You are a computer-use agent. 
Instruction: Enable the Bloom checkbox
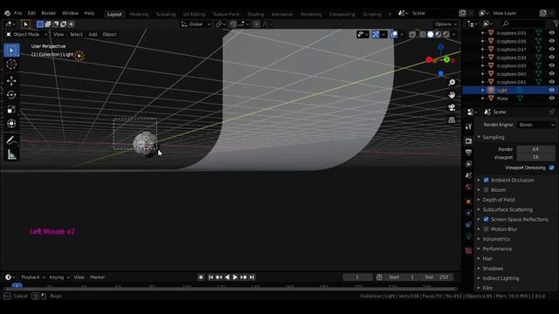[x=486, y=190]
